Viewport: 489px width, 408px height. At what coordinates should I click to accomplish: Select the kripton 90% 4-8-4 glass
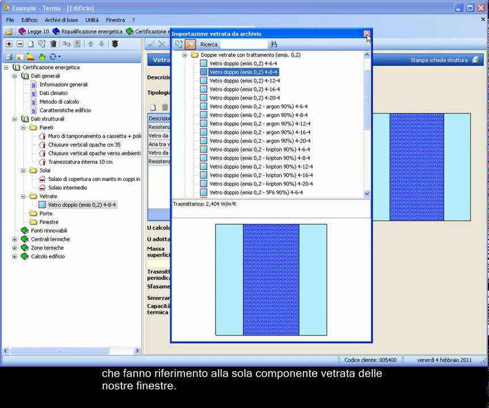[259, 158]
